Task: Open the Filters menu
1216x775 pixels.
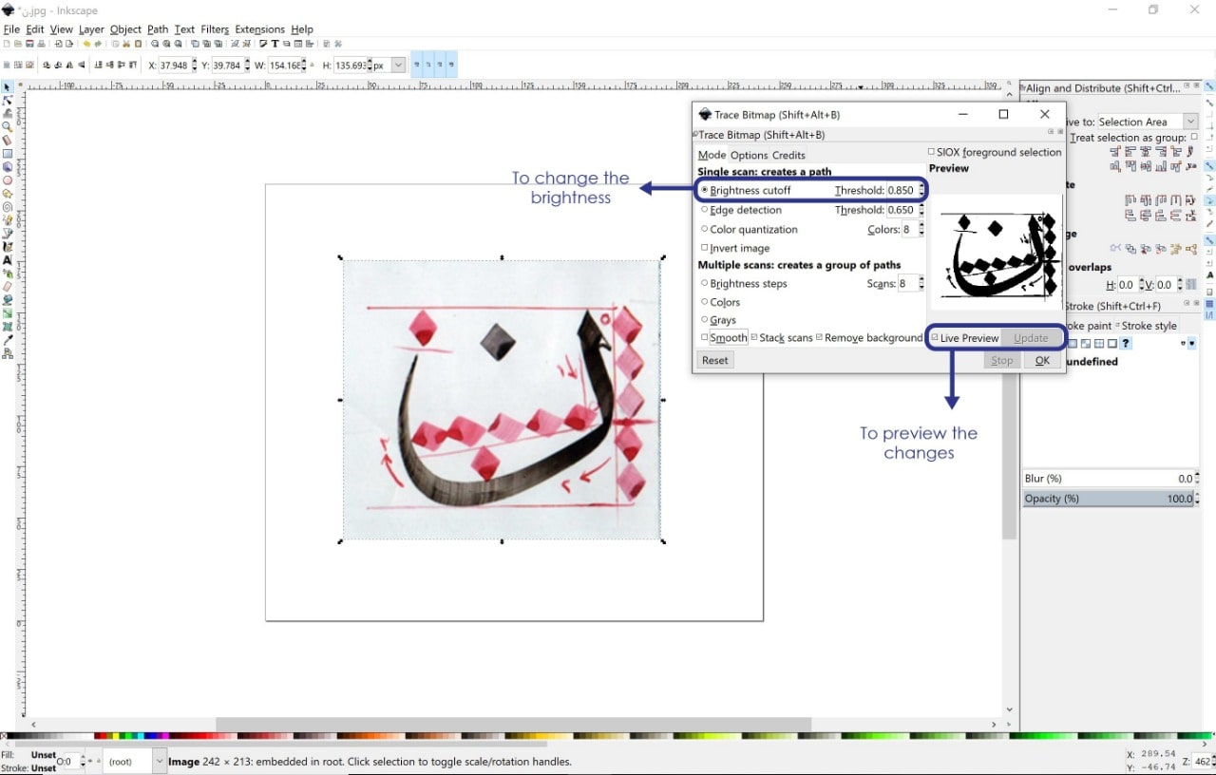Action: (x=215, y=29)
